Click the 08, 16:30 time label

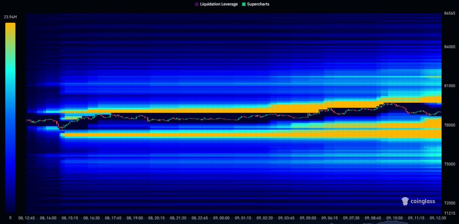(92, 218)
